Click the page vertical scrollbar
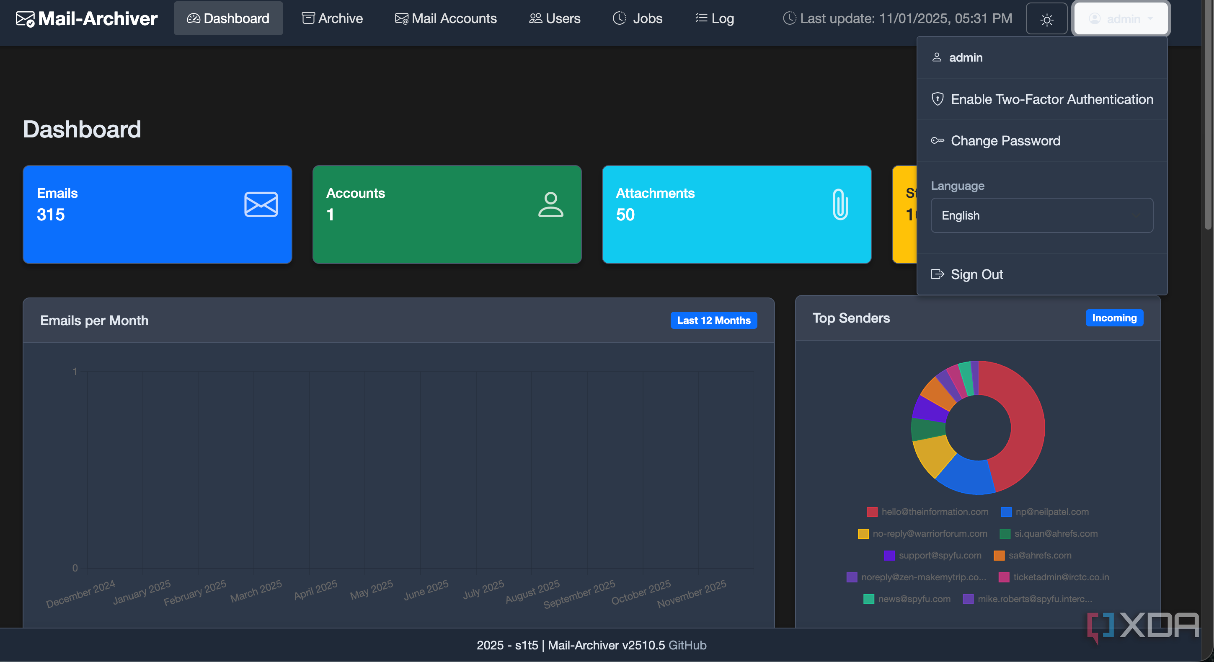 tap(1208, 116)
